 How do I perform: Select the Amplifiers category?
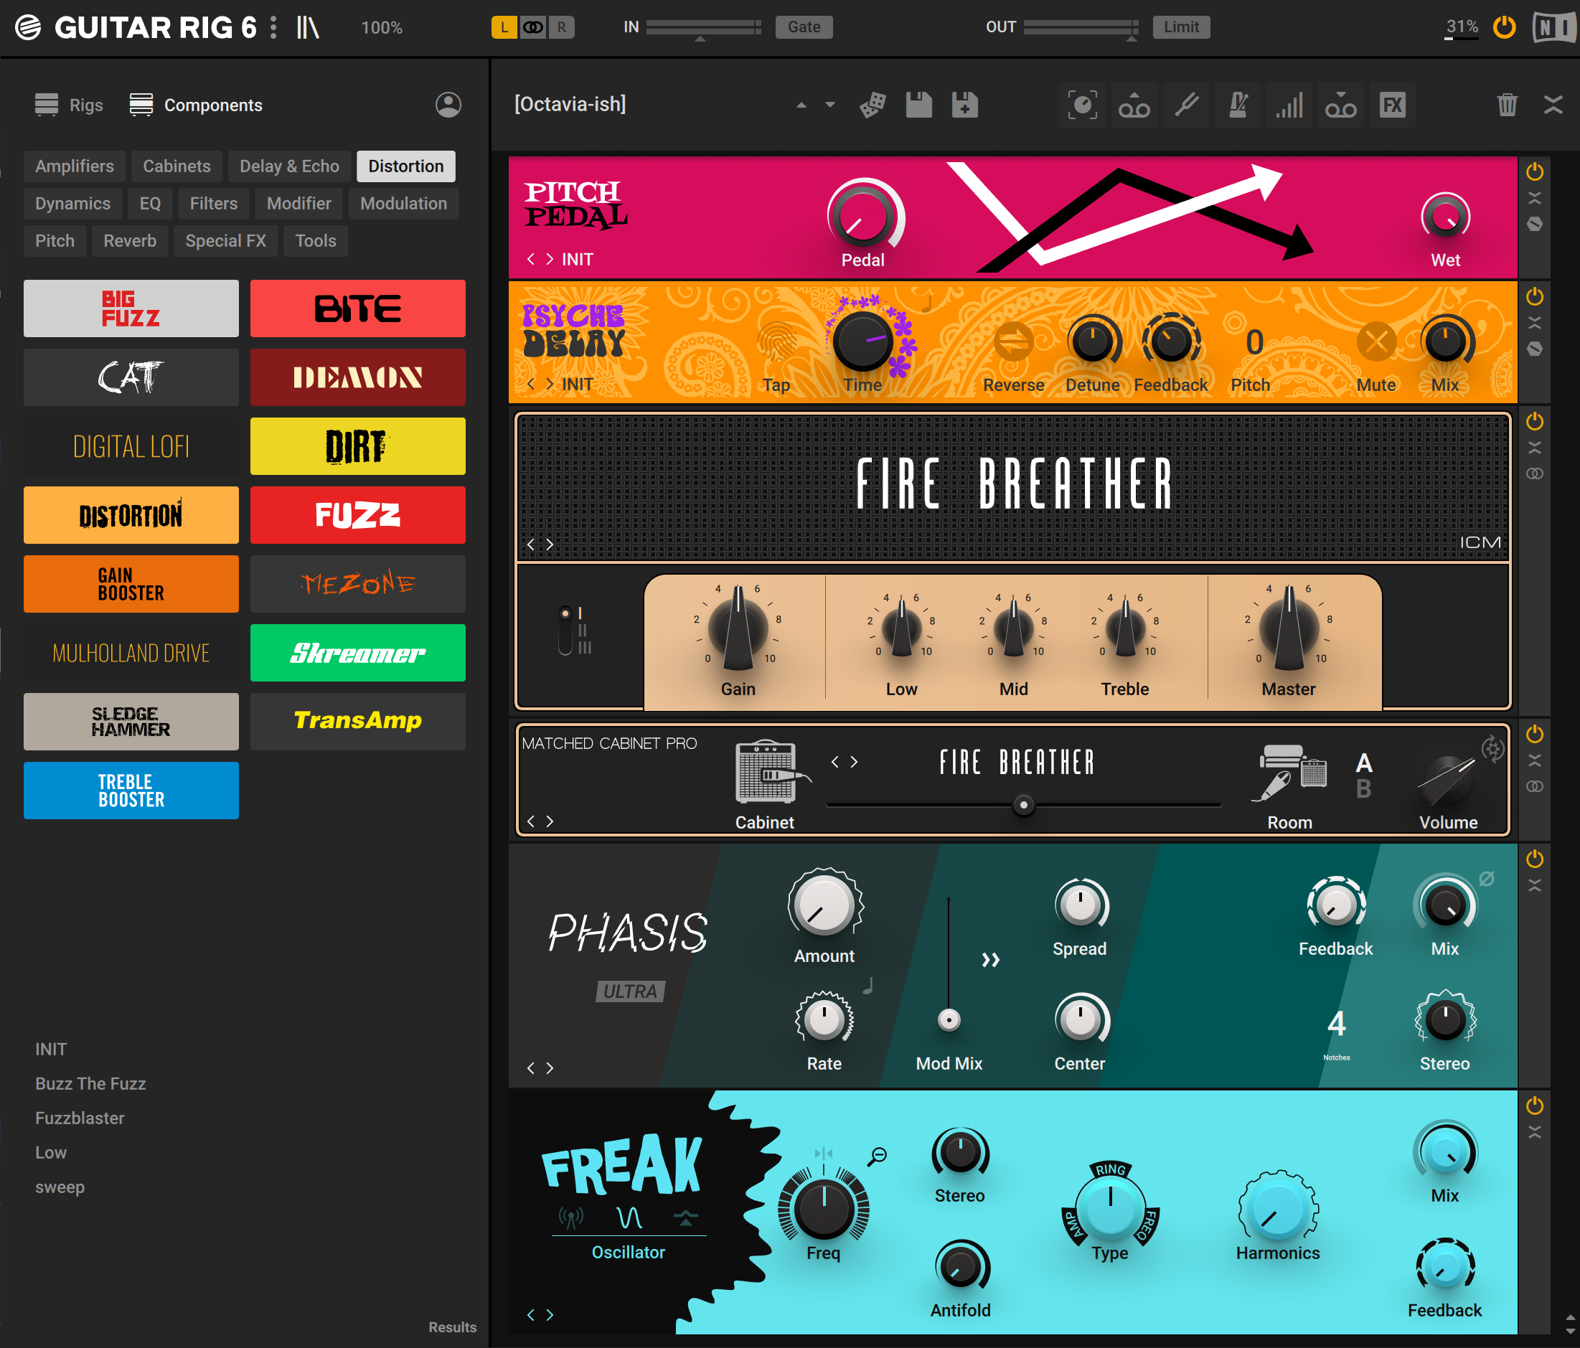tap(74, 166)
